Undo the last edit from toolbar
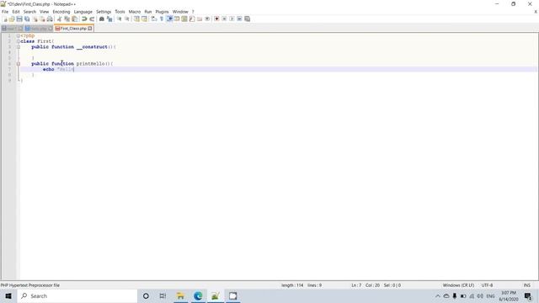 tap(84, 19)
